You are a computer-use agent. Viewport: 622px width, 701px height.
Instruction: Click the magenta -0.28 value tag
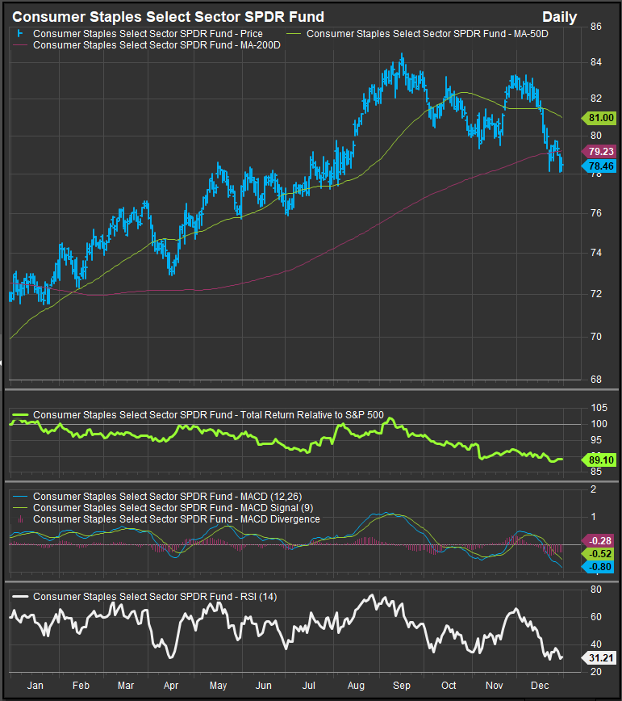tap(599, 541)
